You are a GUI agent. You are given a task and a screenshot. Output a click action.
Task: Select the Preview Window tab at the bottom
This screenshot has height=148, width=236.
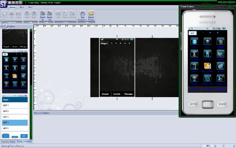(x=24, y=142)
